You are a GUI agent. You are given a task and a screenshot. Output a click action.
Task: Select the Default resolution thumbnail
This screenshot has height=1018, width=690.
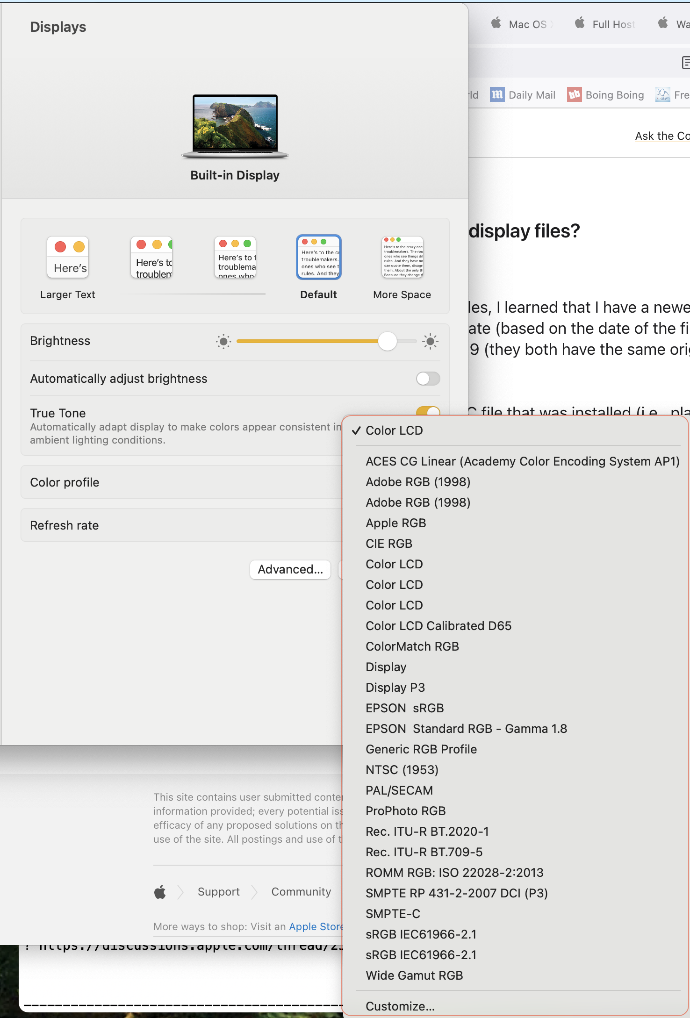coord(319,258)
